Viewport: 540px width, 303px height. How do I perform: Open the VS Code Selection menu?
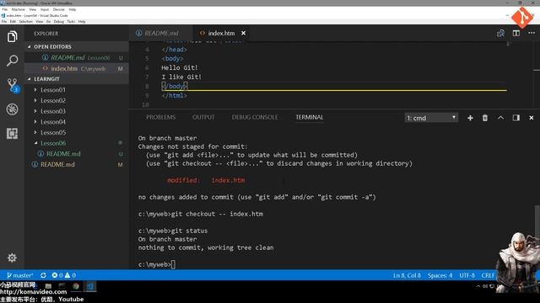[x=25, y=21]
